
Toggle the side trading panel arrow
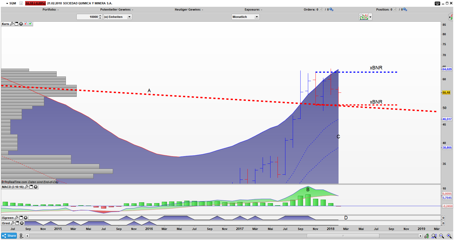[x=450, y=17]
